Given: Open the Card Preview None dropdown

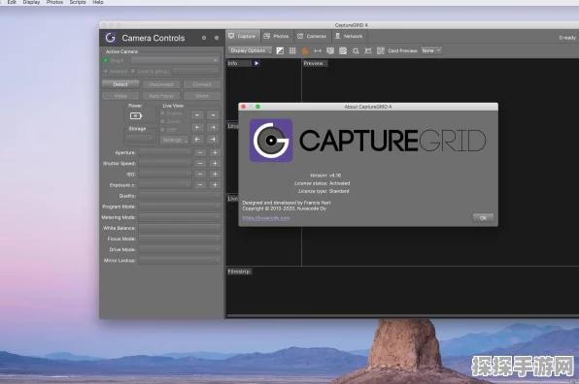Looking at the screenshot, I should (x=431, y=50).
